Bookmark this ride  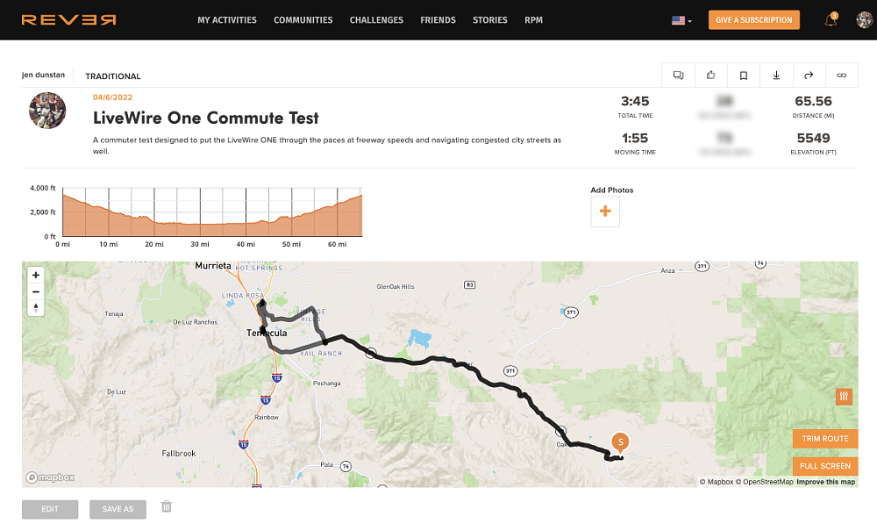coord(744,75)
